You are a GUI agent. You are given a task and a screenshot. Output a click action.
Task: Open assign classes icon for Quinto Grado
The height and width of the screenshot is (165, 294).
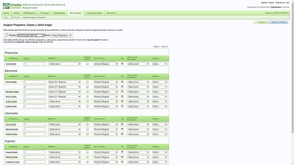[87, 106]
